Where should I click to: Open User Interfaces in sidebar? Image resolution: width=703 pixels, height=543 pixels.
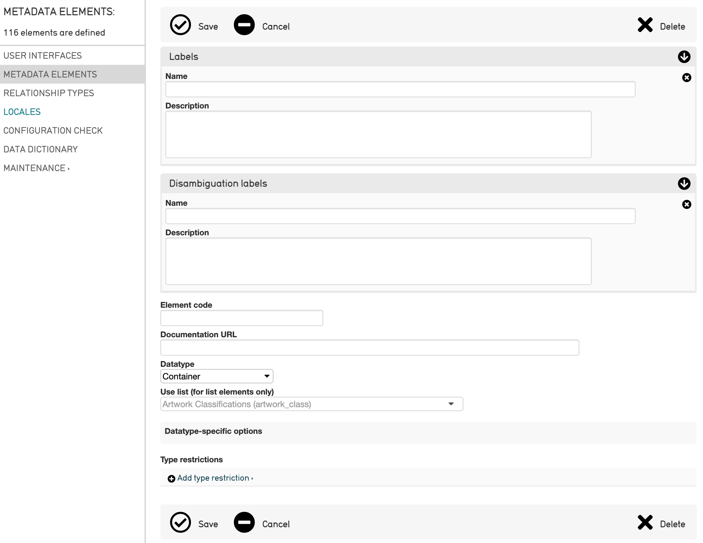[x=43, y=55]
